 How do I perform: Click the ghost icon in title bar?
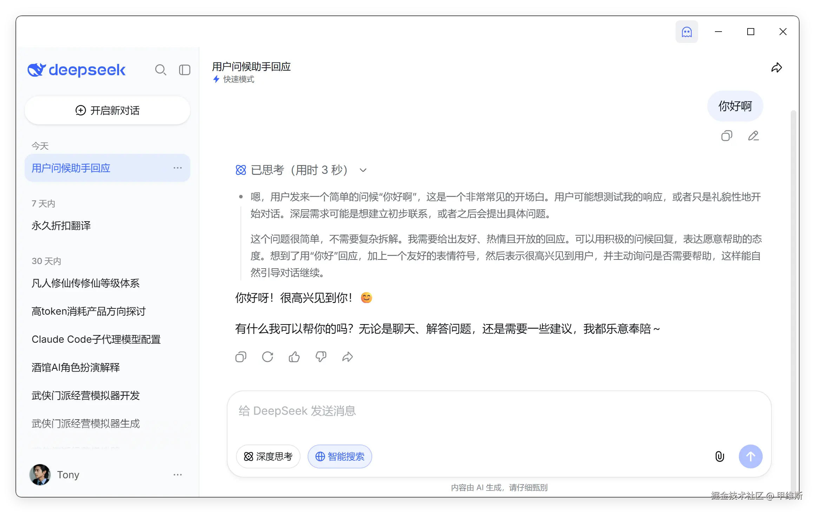[686, 32]
